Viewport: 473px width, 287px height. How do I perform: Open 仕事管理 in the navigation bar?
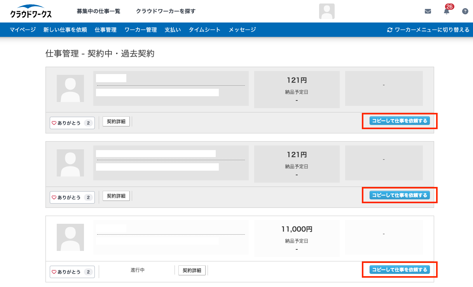coord(105,30)
